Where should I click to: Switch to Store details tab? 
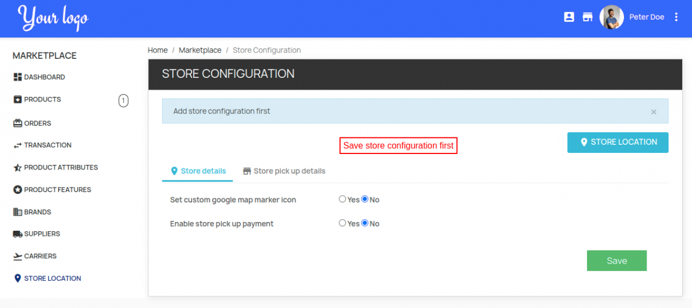[x=197, y=171]
